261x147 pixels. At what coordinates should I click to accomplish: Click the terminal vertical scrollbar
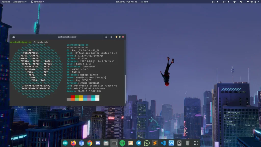click(x=125, y=89)
